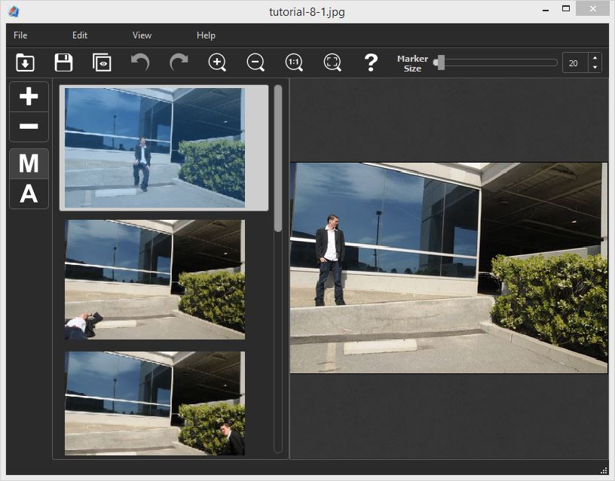Undo the last edit

tap(140, 62)
